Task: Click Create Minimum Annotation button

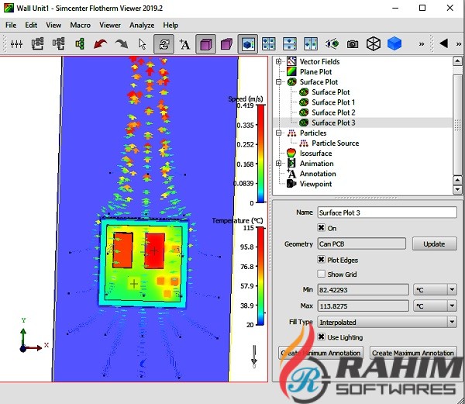Action: [x=321, y=353]
